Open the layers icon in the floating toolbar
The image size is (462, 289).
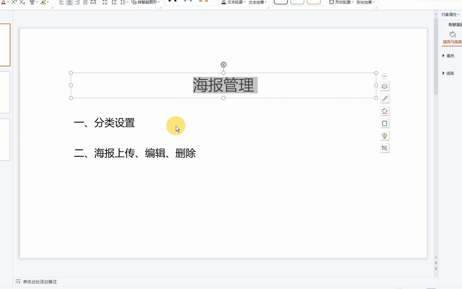[384, 86]
